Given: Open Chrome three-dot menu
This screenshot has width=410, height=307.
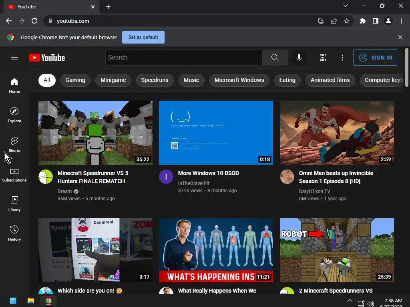Looking at the screenshot, I should point(401,21).
